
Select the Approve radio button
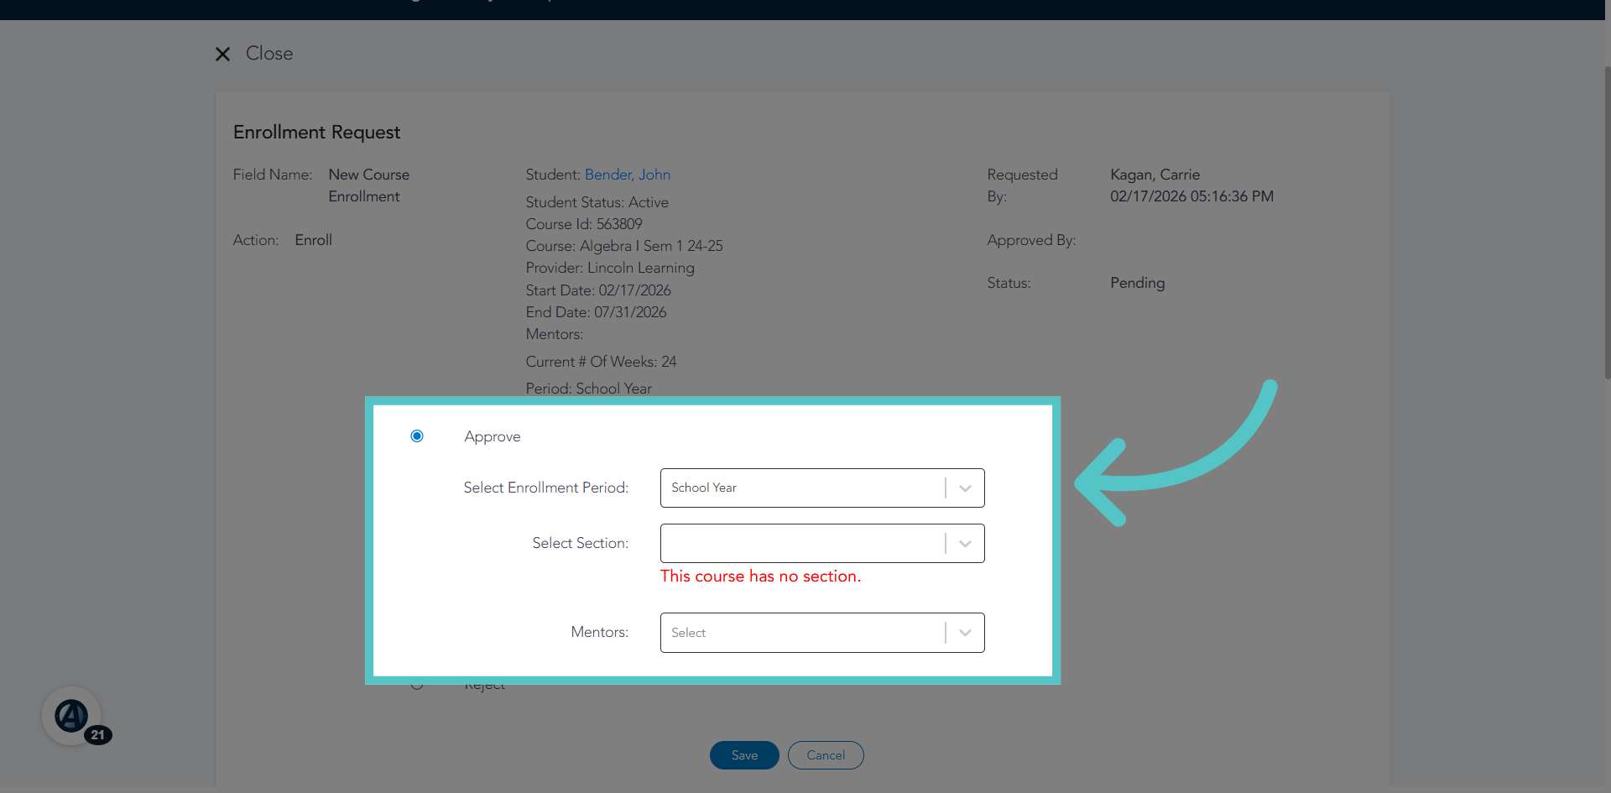(x=417, y=436)
